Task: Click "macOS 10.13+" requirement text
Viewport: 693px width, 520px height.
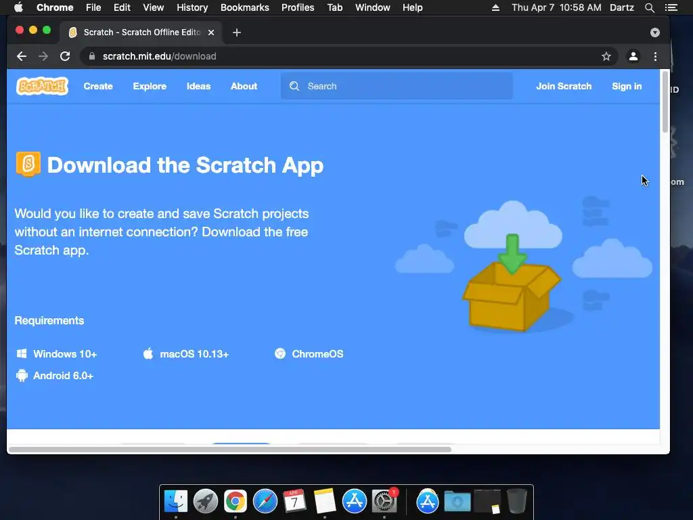Action: (194, 353)
